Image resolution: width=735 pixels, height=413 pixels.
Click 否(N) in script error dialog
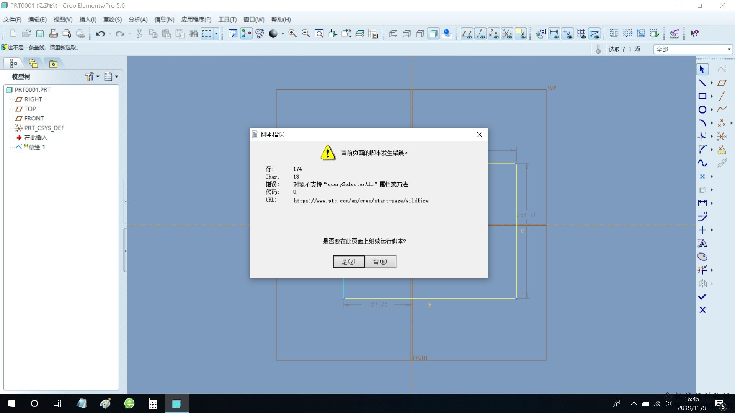380,262
